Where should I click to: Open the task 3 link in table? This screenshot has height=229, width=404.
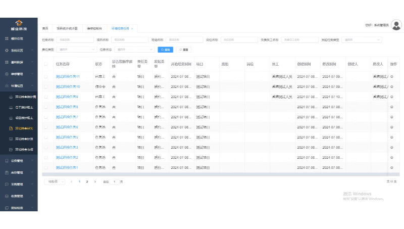[x=67, y=147]
